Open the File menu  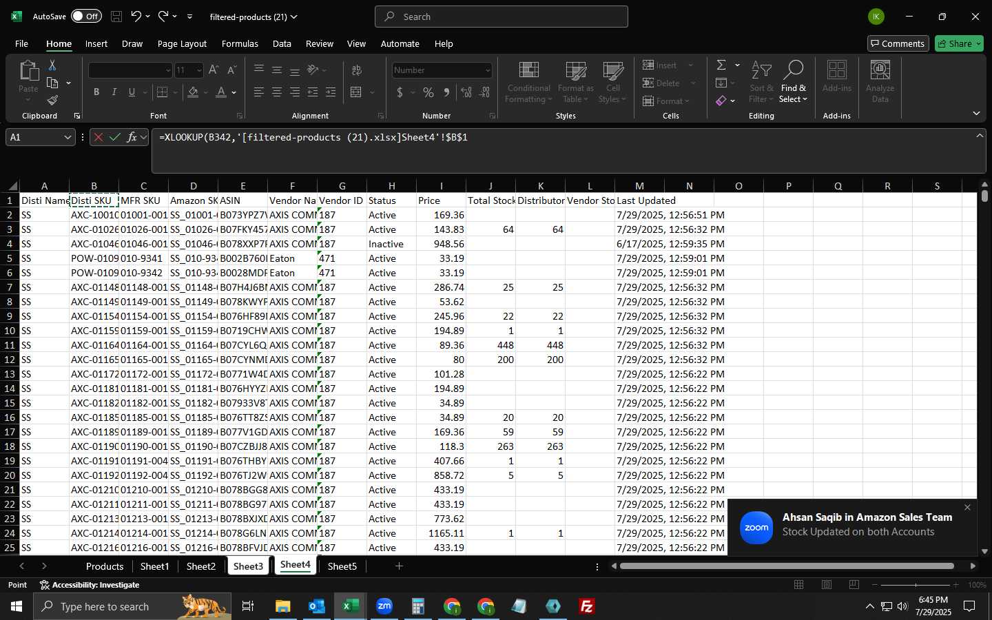point(21,43)
